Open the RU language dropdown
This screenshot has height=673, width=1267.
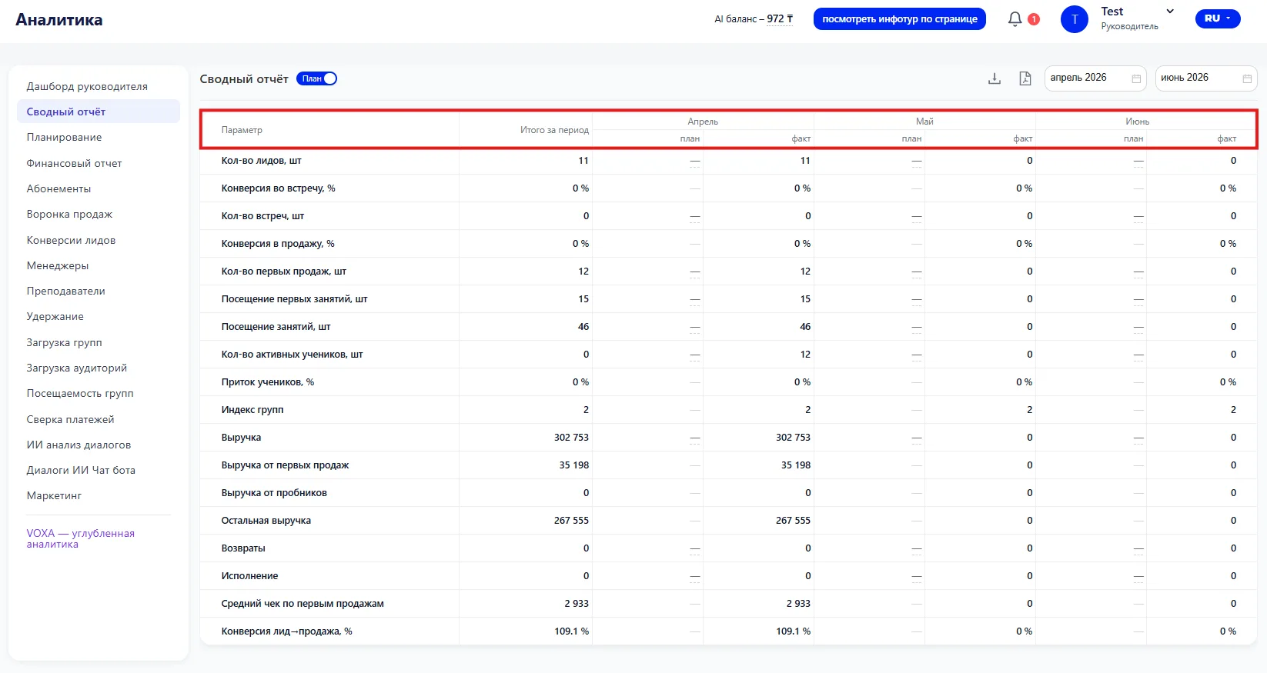point(1218,18)
